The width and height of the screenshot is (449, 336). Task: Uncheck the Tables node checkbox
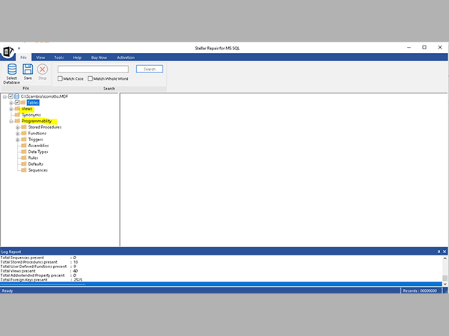click(x=17, y=102)
